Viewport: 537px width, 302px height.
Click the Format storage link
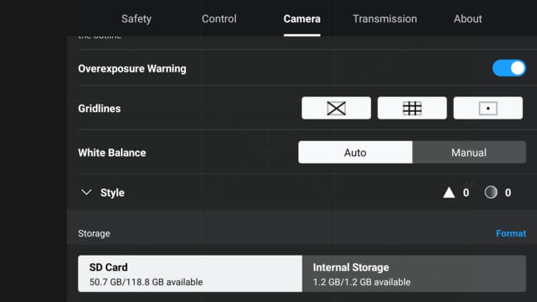(510, 233)
